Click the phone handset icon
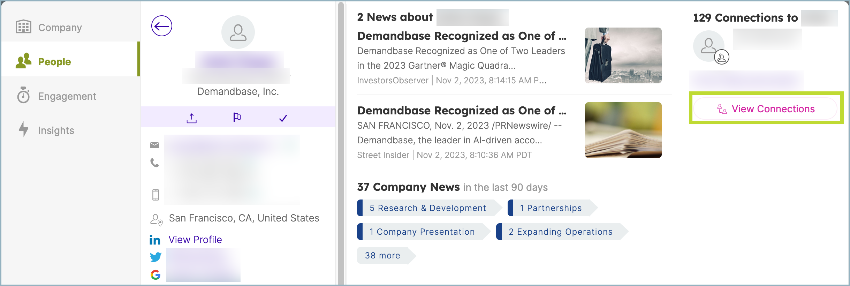This screenshot has height=286, width=850. 154,163
